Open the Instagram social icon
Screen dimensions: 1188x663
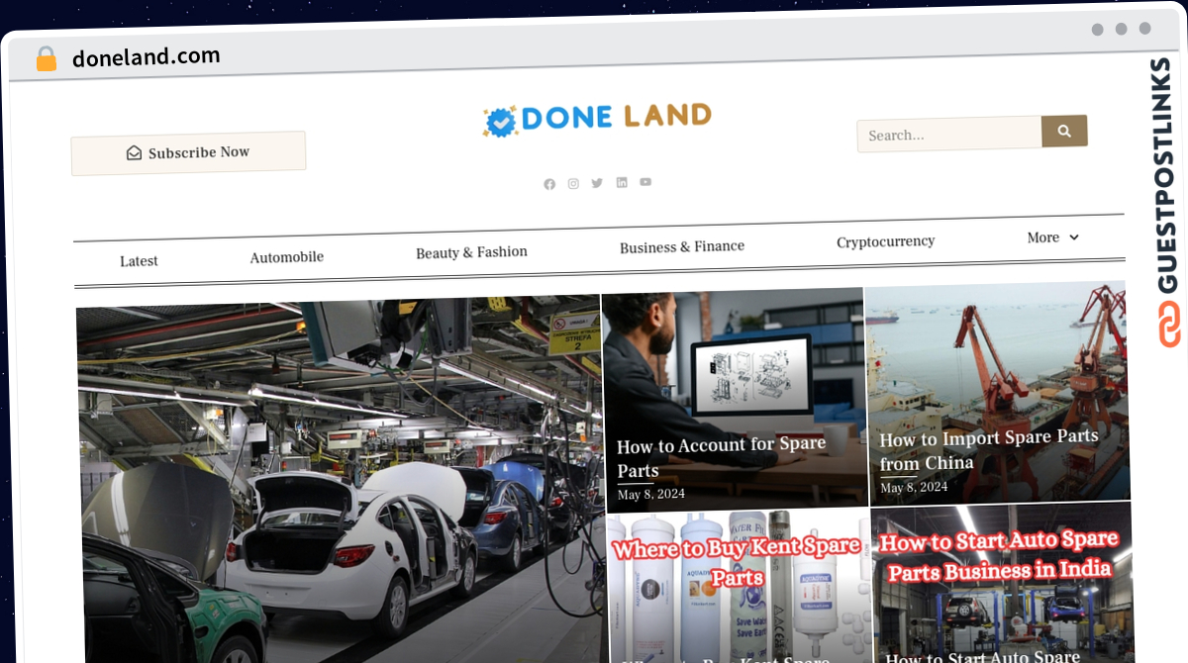click(x=573, y=184)
